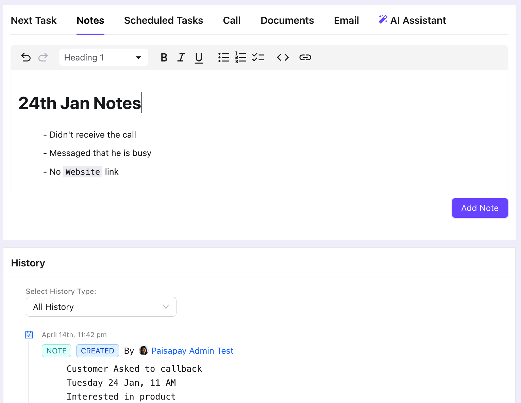Open the AI Assistant tab
The height and width of the screenshot is (403, 521).
tap(412, 20)
